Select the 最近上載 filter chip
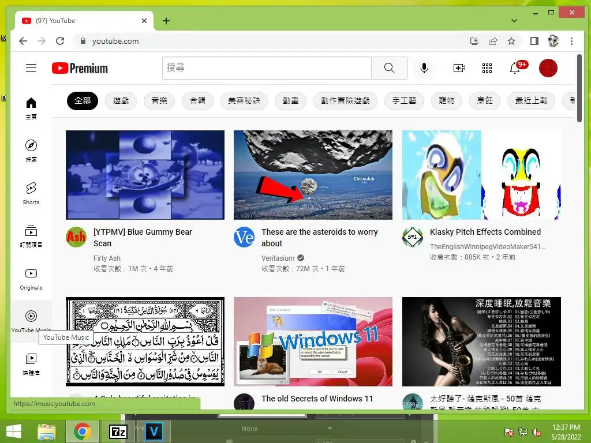Viewport: 591px width, 443px height. pos(531,100)
